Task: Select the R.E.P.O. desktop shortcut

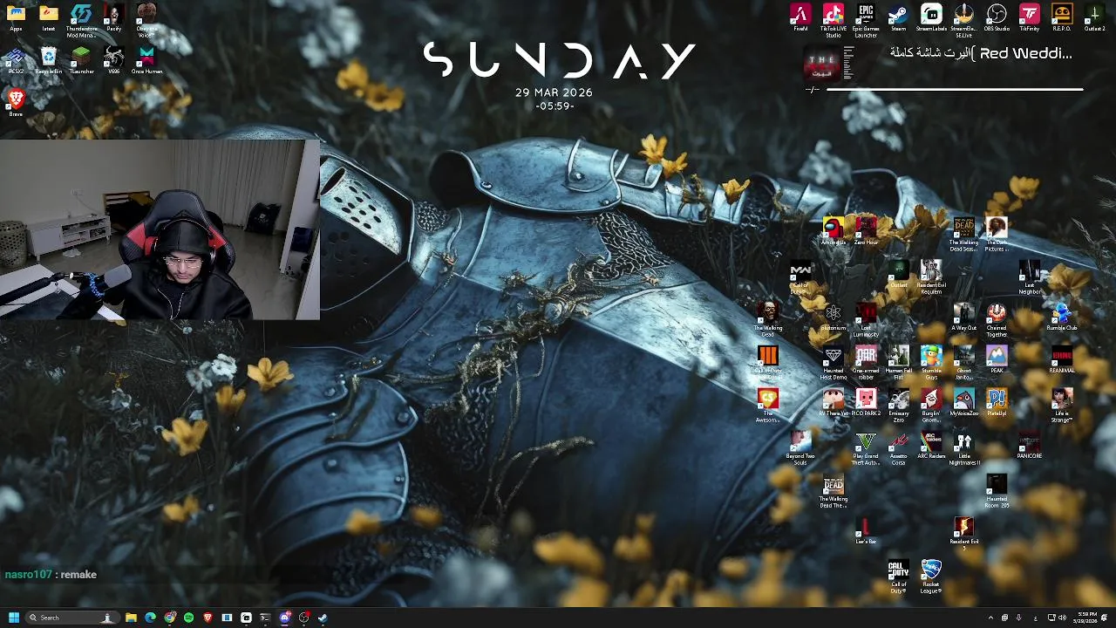Action: (1062, 17)
